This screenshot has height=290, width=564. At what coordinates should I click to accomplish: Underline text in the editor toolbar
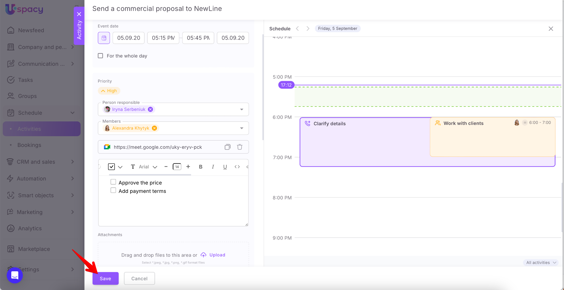pyautogui.click(x=225, y=167)
